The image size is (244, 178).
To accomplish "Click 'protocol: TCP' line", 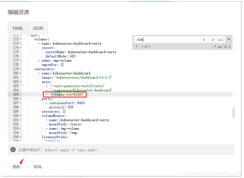I will tap(61, 107).
